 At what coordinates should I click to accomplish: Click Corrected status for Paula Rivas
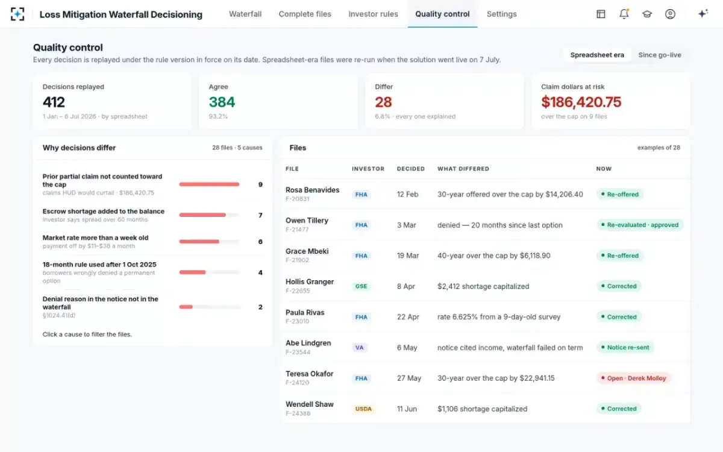click(619, 316)
